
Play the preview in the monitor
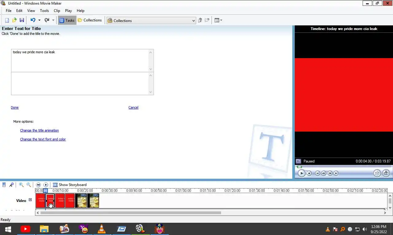point(302,173)
